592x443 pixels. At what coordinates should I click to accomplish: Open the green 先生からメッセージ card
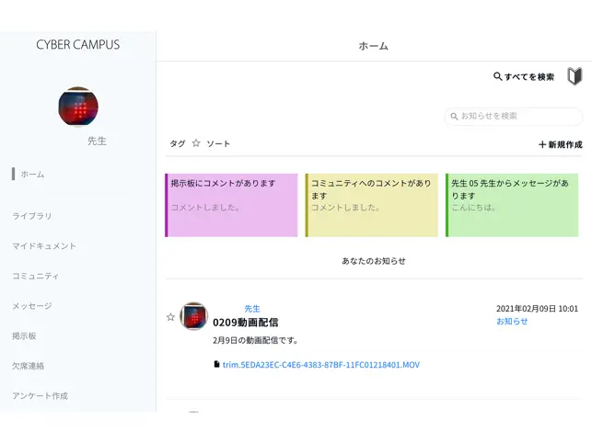tap(512, 205)
